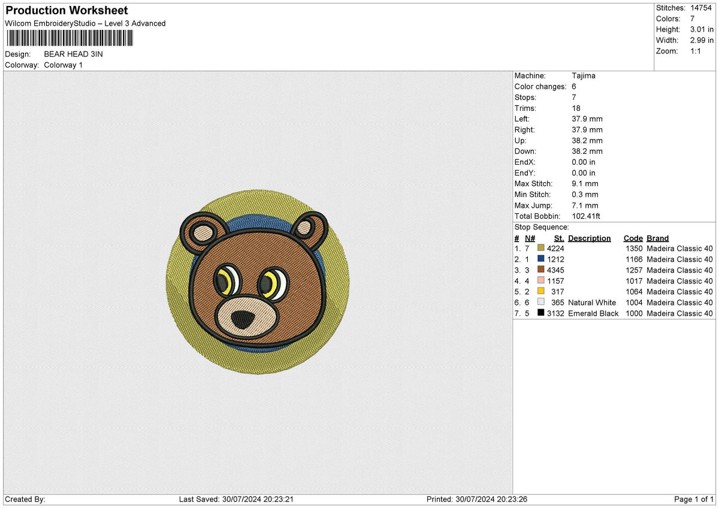The width and height of the screenshot is (719, 508).
Task: Click the pink color swatch for stop 4
Action: [541, 281]
